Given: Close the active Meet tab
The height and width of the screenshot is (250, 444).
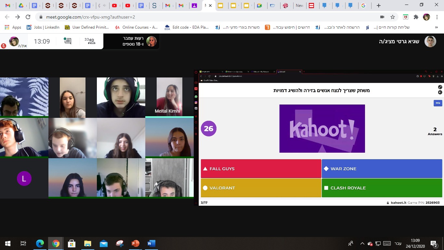Looking at the screenshot, I should (210, 6).
